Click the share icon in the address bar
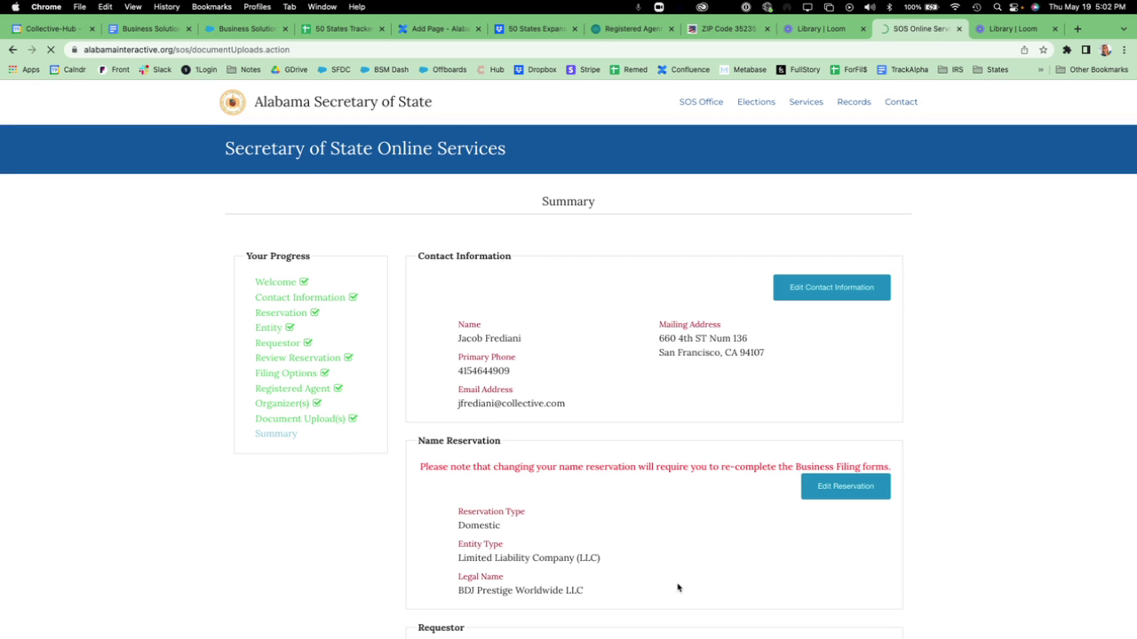 [x=1024, y=50]
